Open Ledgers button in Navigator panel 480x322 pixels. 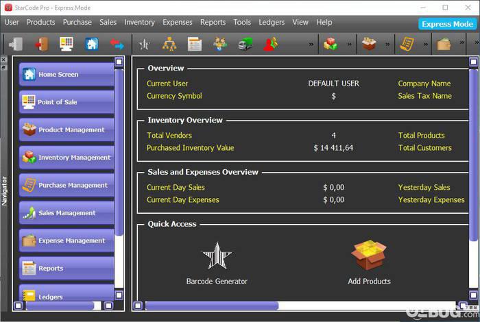click(x=67, y=293)
